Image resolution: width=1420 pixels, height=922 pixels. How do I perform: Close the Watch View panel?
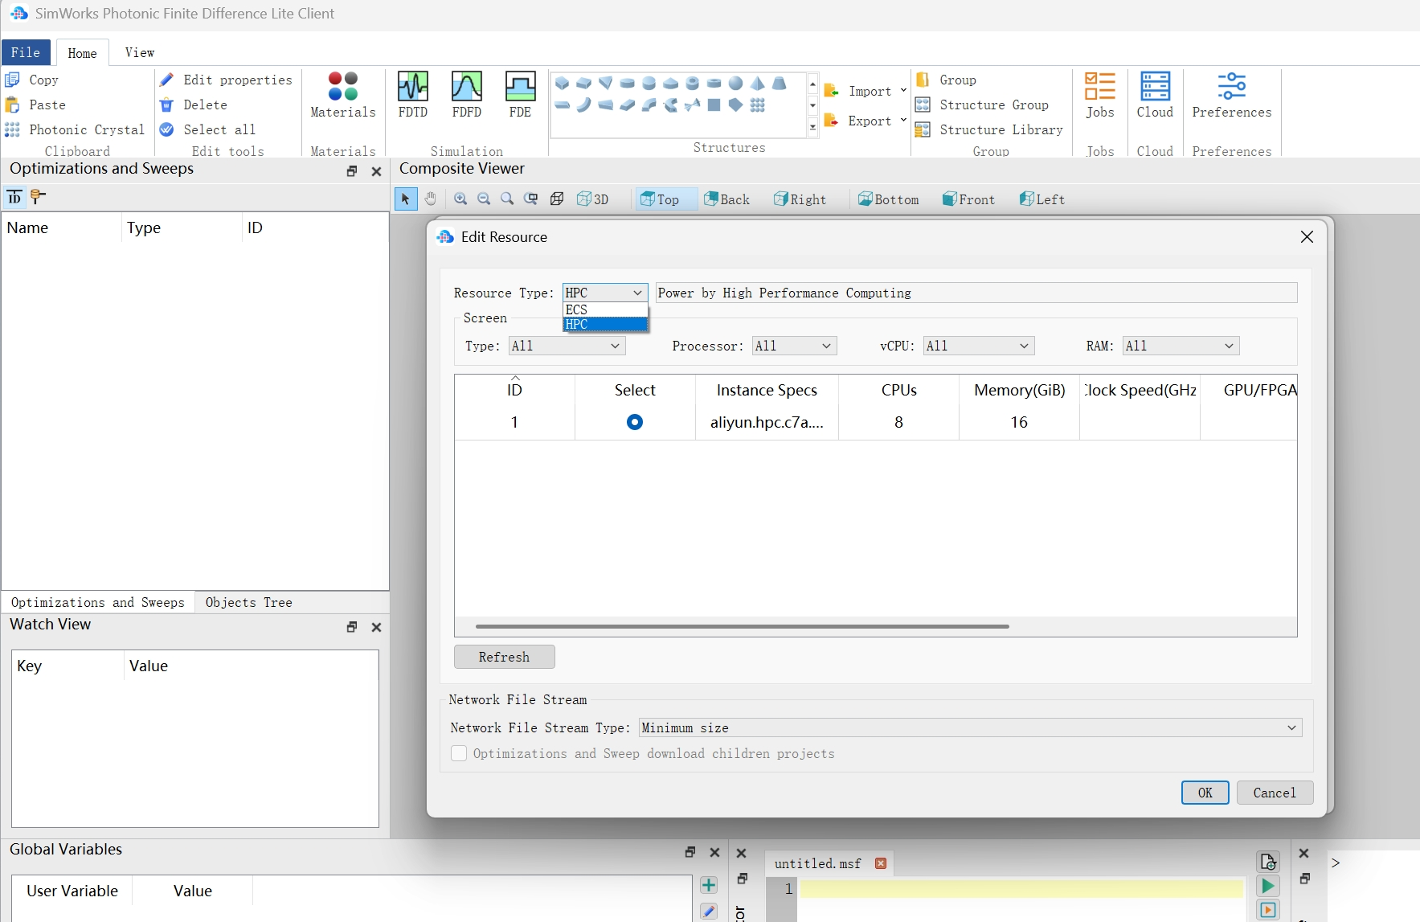(376, 627)
